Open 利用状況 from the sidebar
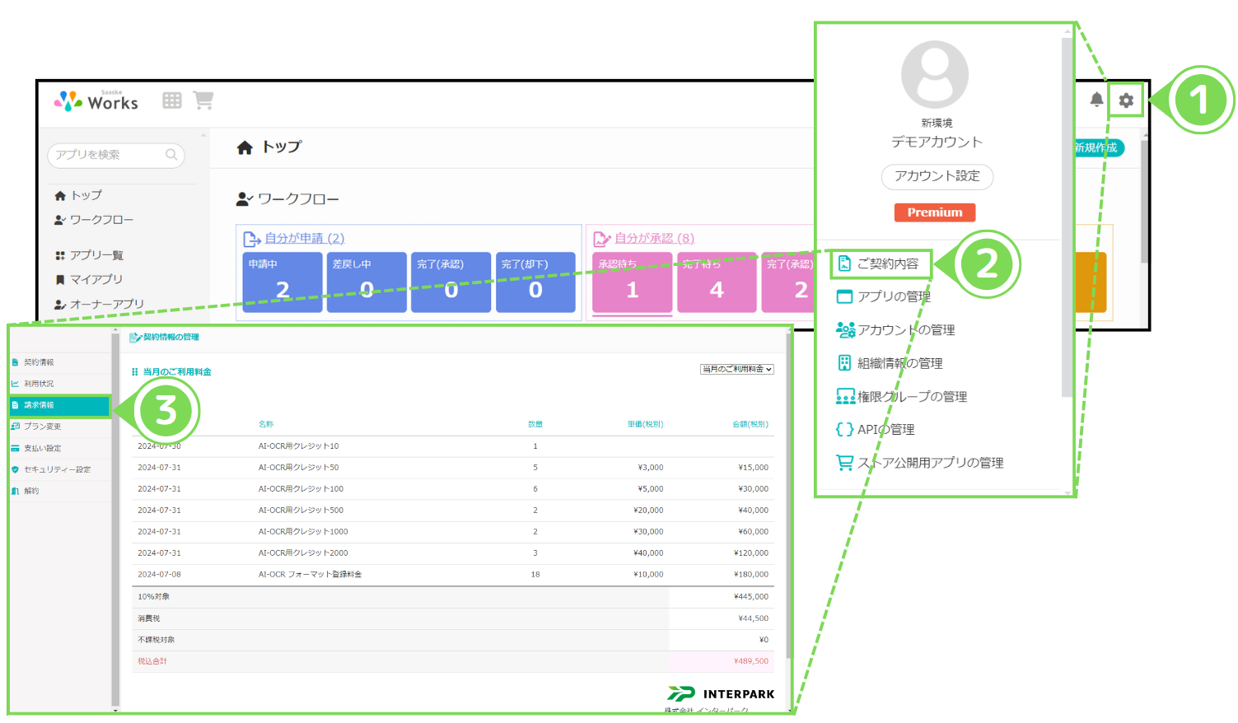The image size is (1238, 723). click(37, 383)
